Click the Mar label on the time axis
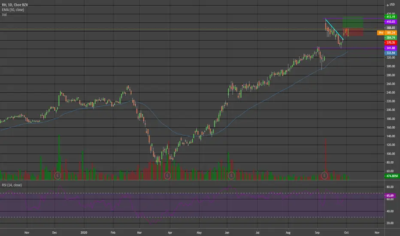Image resolution: width=400 pixels, height=236 pixels. (x=139, y=233)
